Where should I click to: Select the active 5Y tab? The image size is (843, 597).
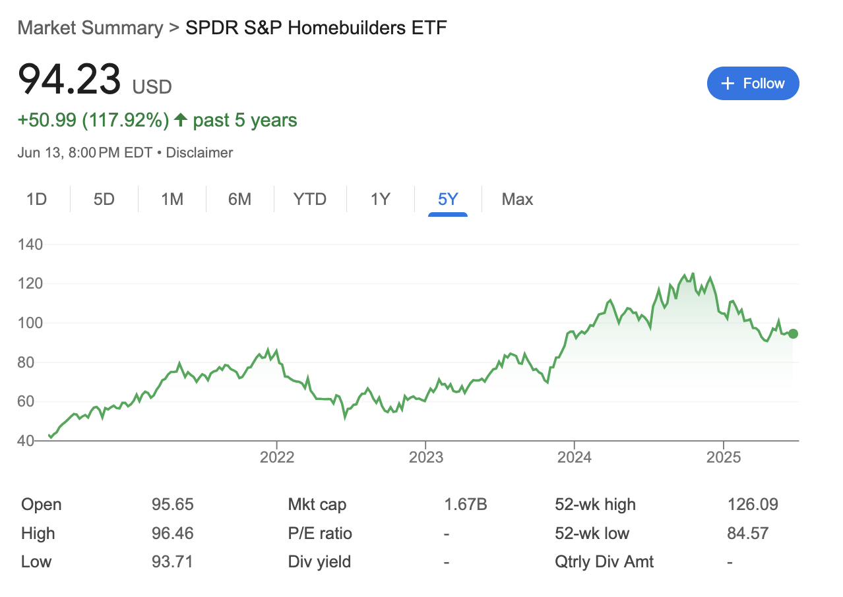(x=448, y=199)
